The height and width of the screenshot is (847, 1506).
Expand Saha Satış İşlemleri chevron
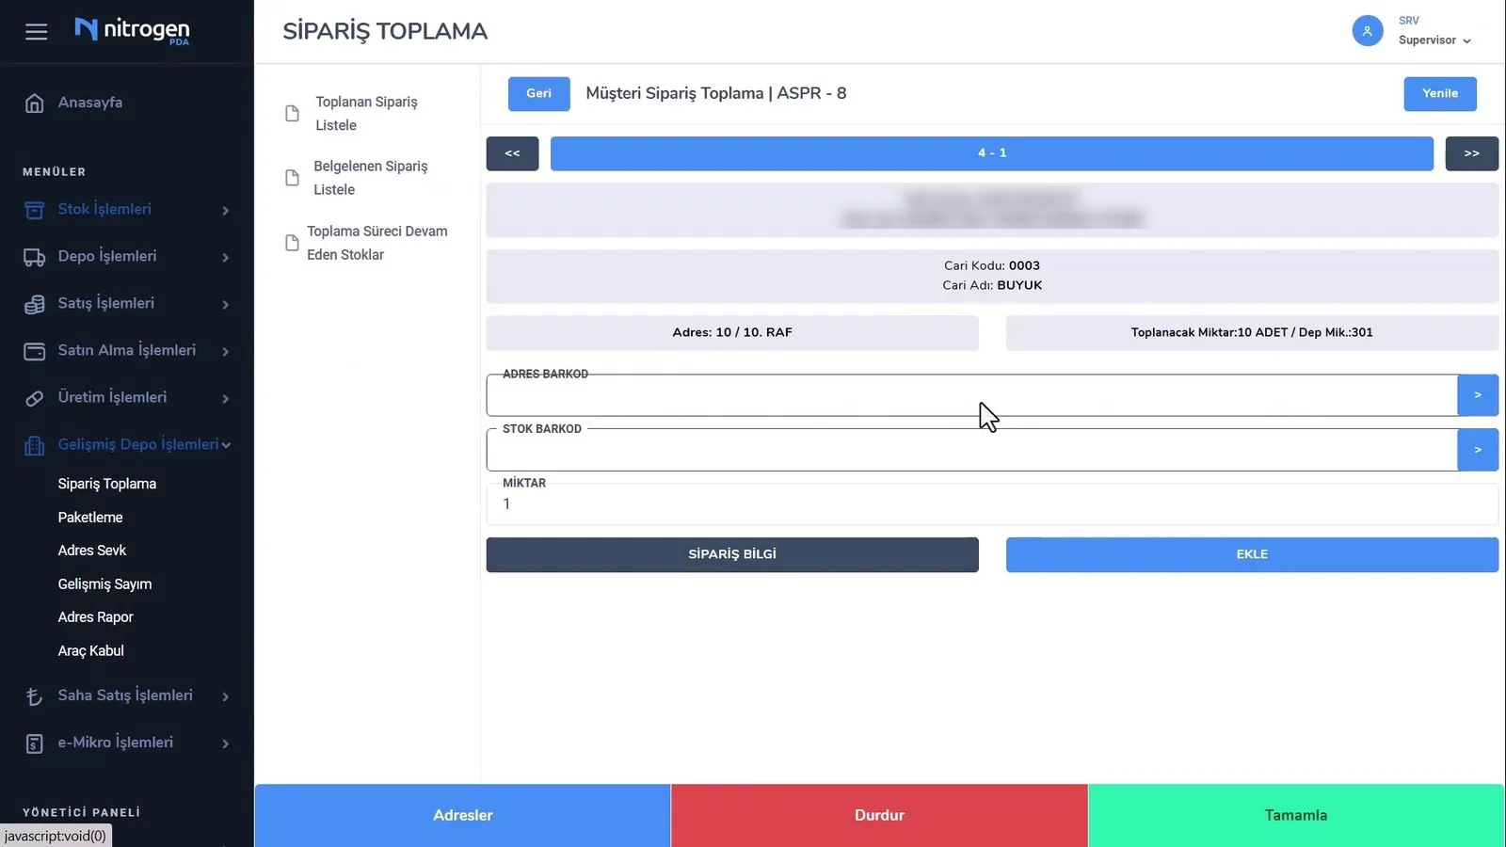(x=225, y=696)
